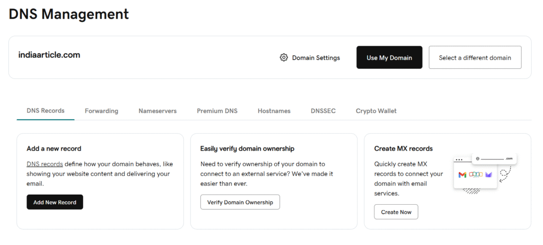Viewport: 543px width, 245px height.
Task: Click Create Now for MX records
Action: [396, 212]
